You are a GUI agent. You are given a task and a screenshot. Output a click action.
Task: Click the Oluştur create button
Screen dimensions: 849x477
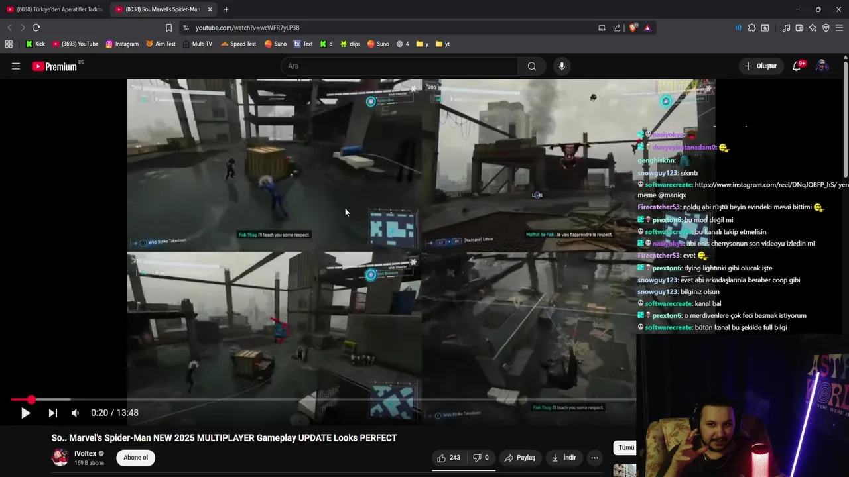[x=761, y=66]
